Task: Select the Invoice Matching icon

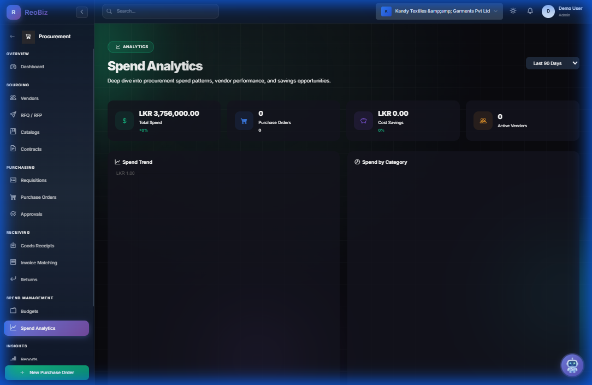Action: [13, 262]
